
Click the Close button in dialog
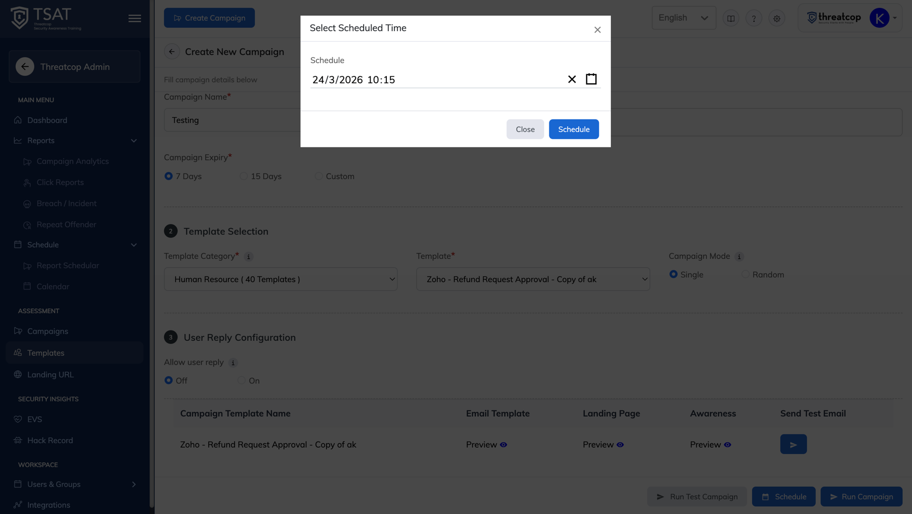click(525, 129)
